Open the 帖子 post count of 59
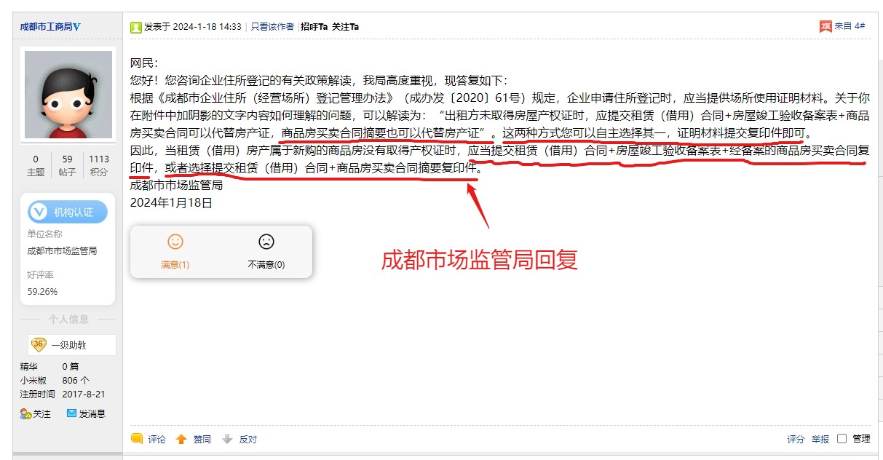883x460 pixels. pos(67,165)
